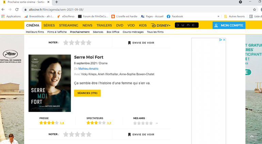The image size is (262, 144).
Task: Toggle bottom Envie de voir bookmark
Action: (141, 134)
